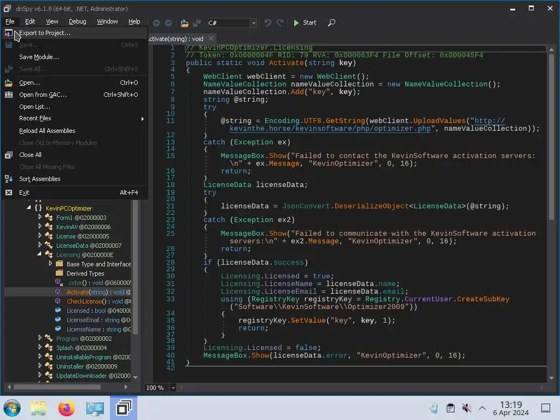Expand Base Type and Interfaces folder
Image resolution: width=560 pixels, height=420 pixels.
tap(50, 263)
